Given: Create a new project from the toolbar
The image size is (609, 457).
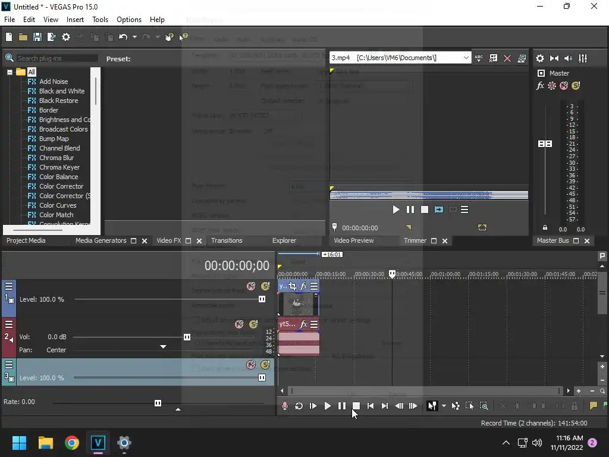Looking at the screenshot, I should click(x=9, y=37).
